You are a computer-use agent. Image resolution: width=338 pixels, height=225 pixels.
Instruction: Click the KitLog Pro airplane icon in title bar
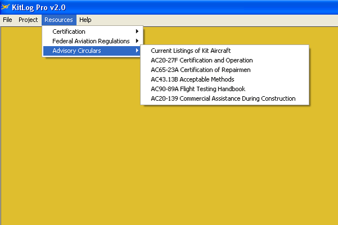click(6, 7)
